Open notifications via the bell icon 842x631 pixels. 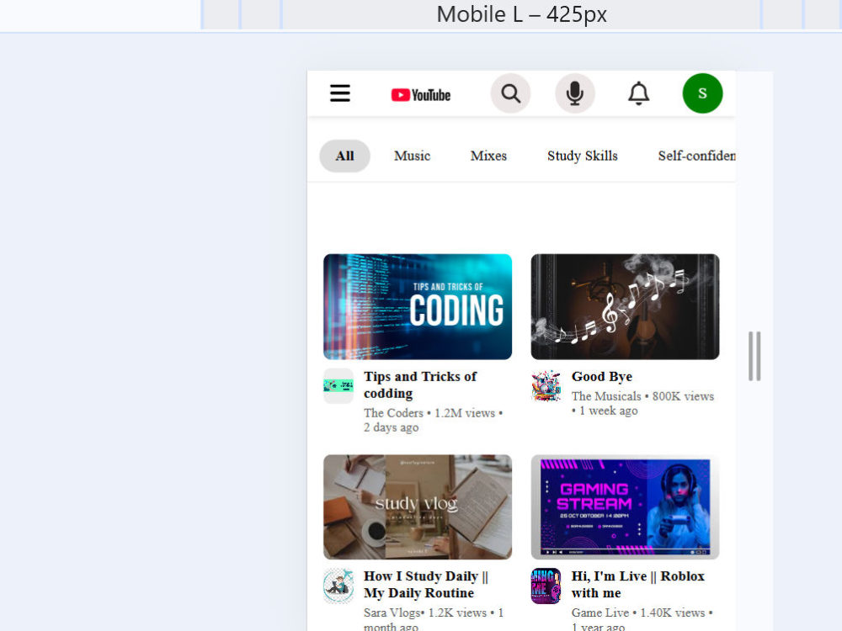pos(638,93)
